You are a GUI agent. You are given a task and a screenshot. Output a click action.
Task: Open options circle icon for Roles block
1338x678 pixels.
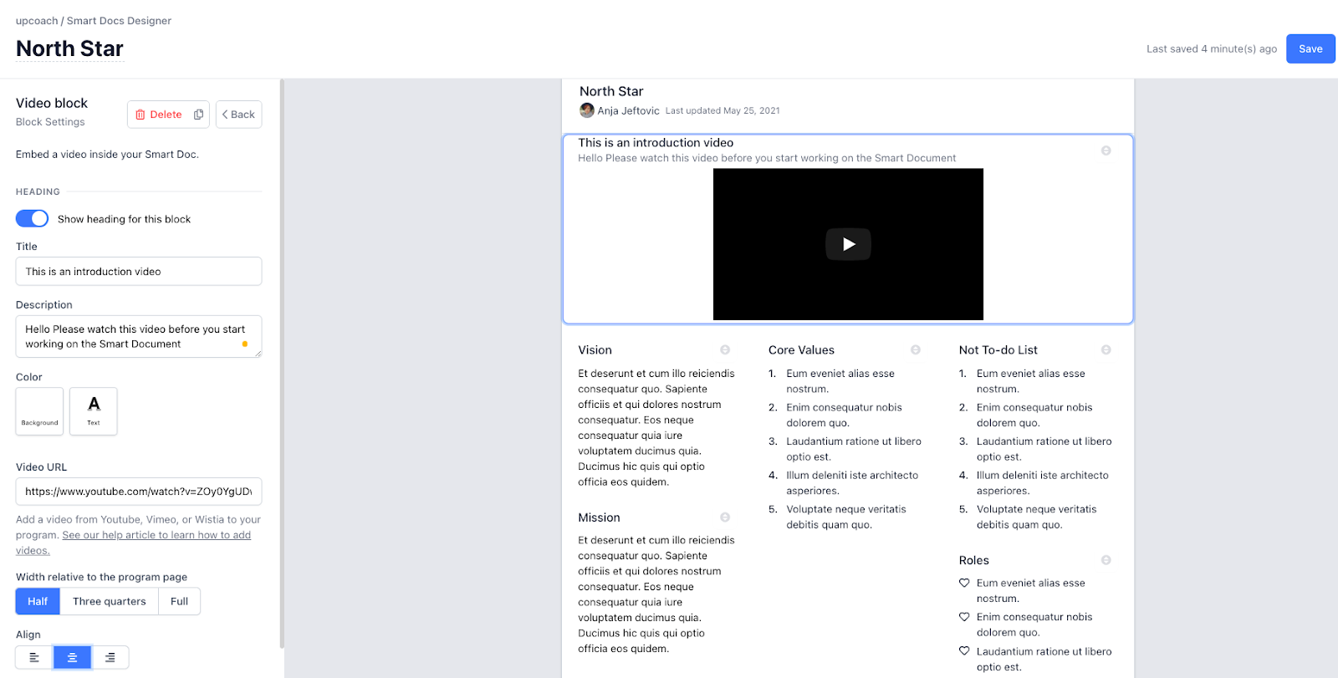pos(1106,560)
